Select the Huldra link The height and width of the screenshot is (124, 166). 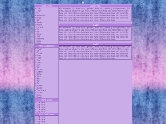point(39,86)
